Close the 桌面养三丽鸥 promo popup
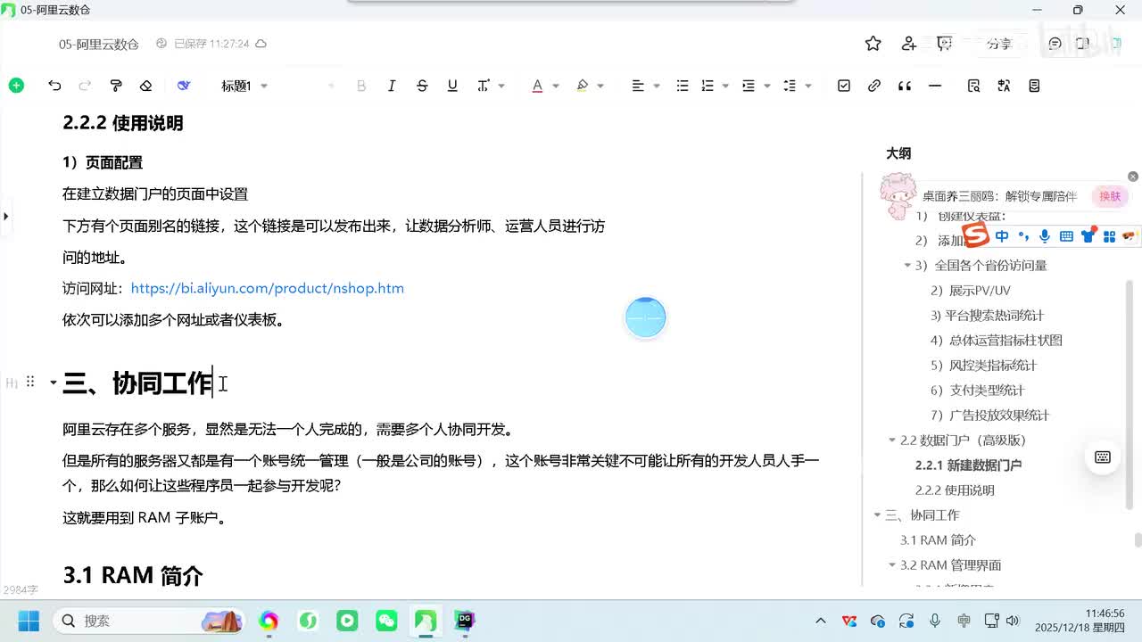This screenshot has width=1142, height=642. (x=1133, y=177)
